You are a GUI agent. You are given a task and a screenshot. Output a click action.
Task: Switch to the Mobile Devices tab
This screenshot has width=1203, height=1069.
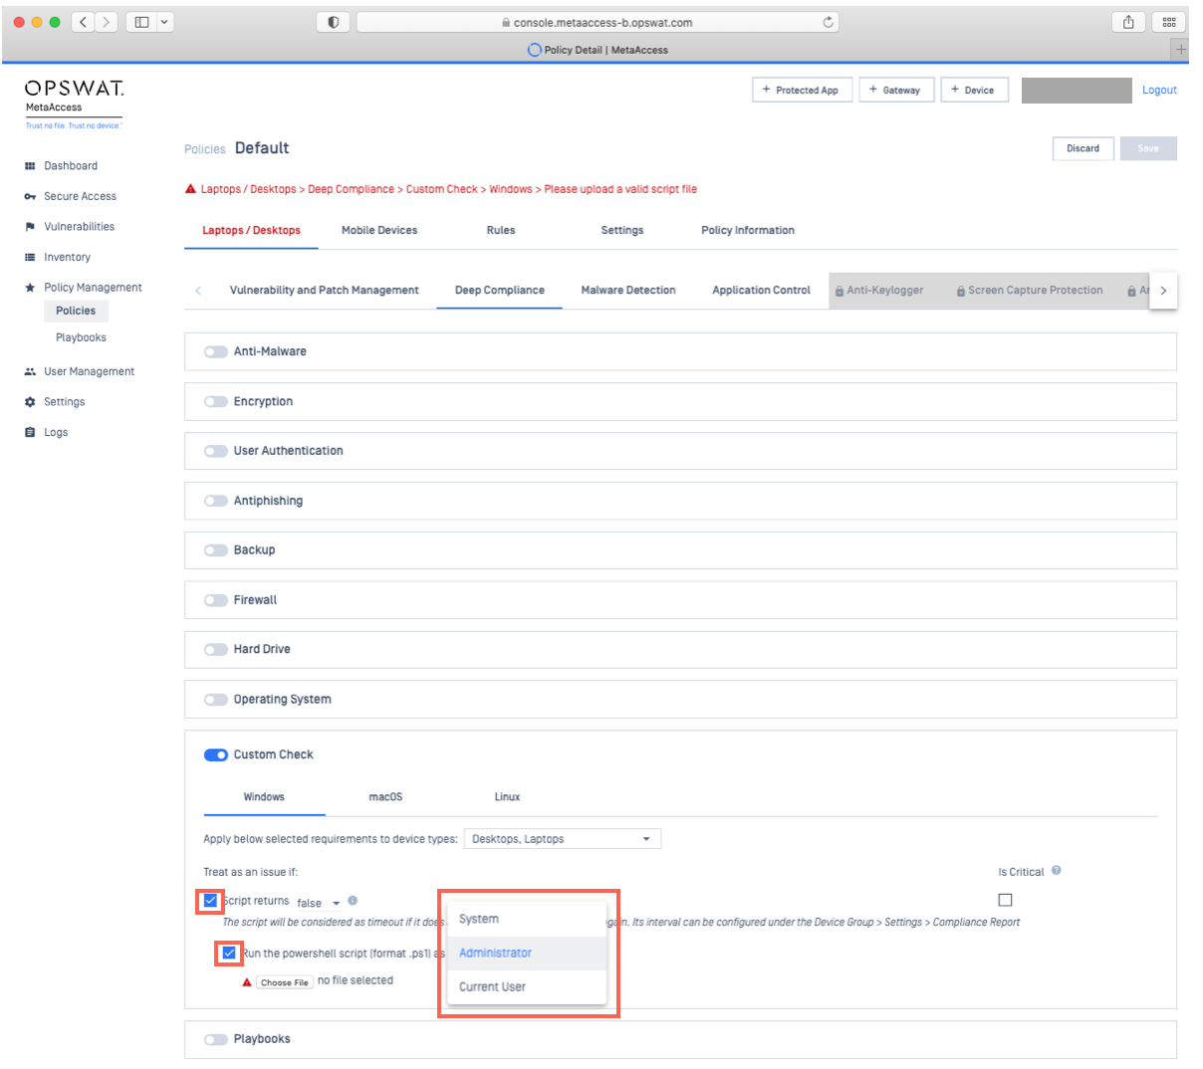click(x=379, y=230)
